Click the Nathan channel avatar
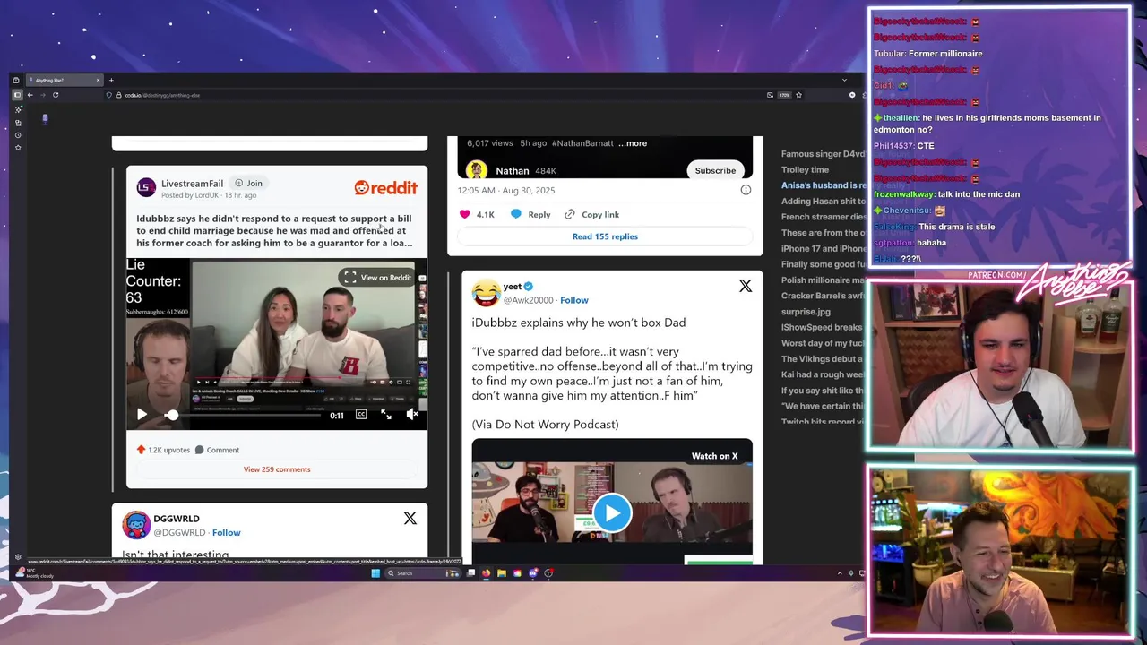The height and width of the screenshot is (645, 1147). tap(477, 170)
